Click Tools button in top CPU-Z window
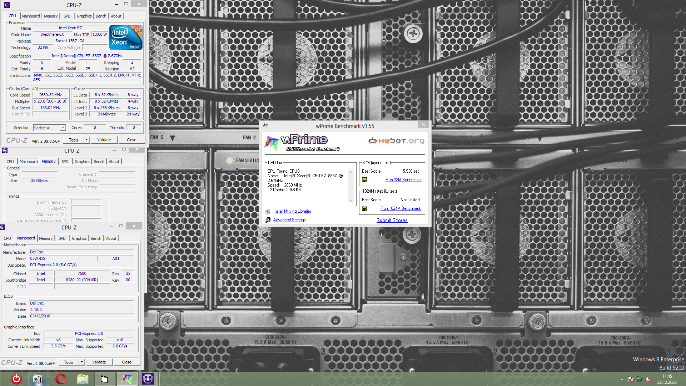686x386 pixels. pyautogui.click(x=74, y=140)
